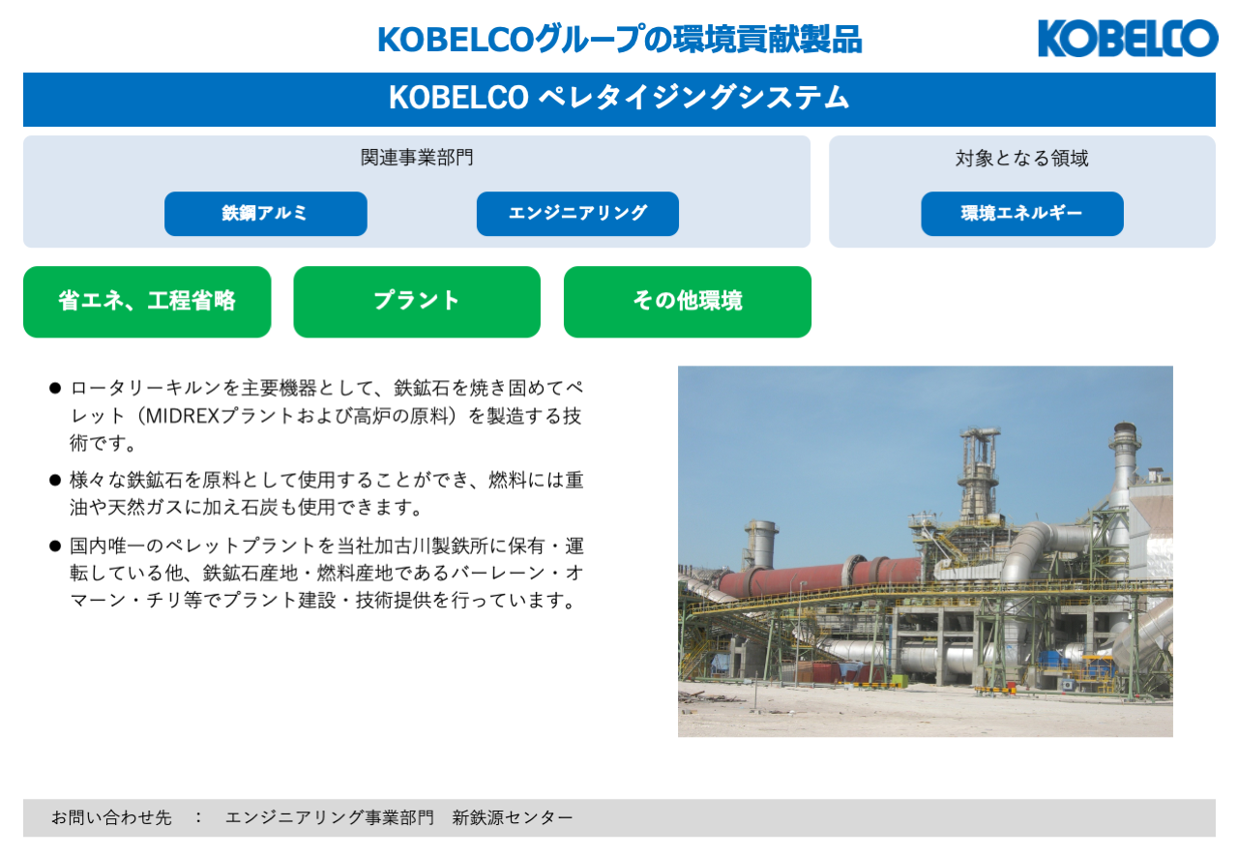This screenshot has width=1238, height=857.
Task: Click the KOBELCO logo in the corner
Action: [1128, 39]
